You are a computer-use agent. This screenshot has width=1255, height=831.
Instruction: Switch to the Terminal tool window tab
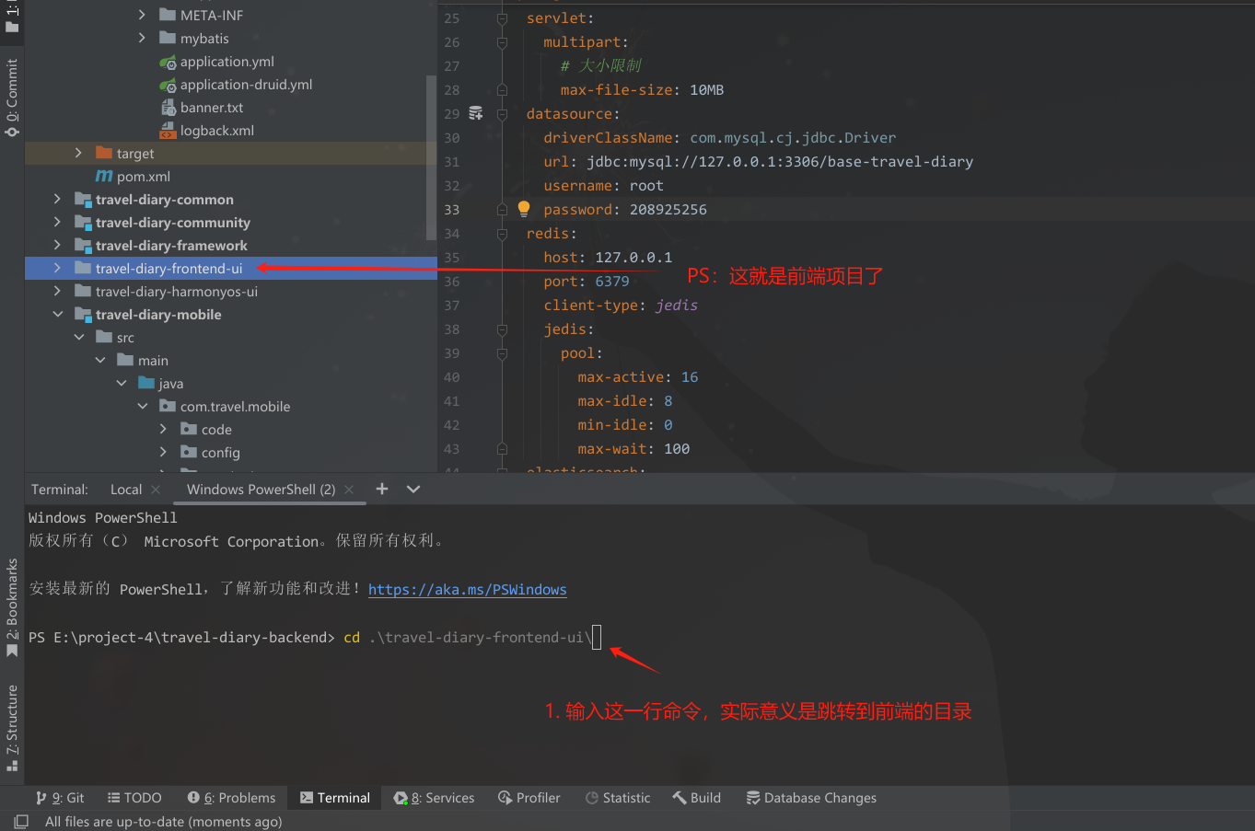coord(334,798)
